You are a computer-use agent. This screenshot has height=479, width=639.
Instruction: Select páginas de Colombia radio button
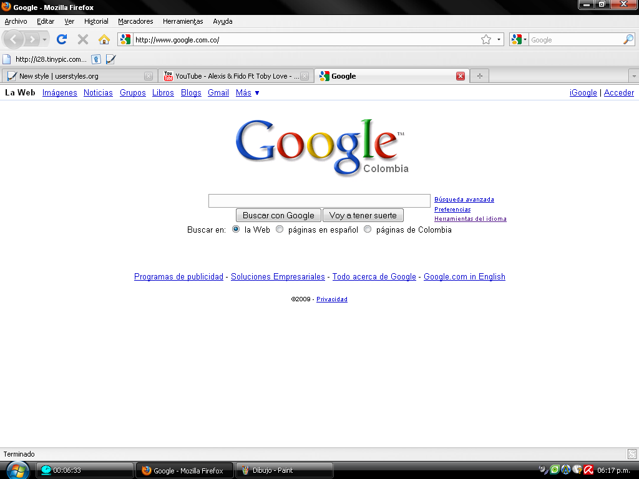click(x=368, y=230)
